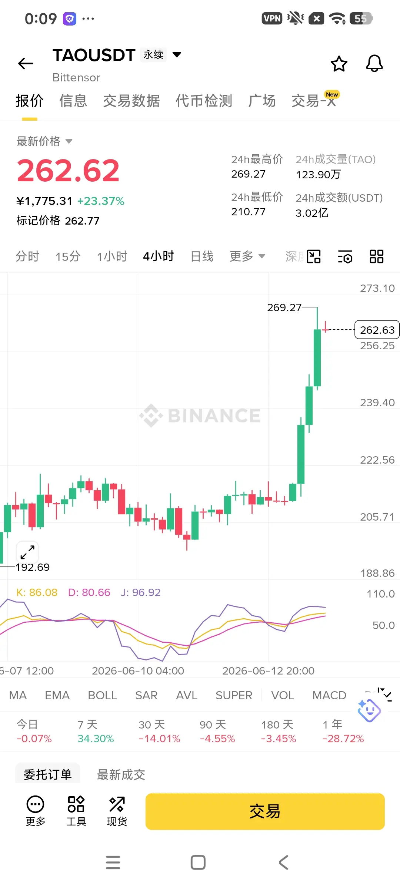Image resolution: width=400 pixels, height=888 pixels.
Task: Toggle BOLL indicator
Action: click(x=103, y=695)
